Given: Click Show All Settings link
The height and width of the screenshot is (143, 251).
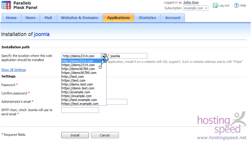Looking at the screenshot, I should [14, 70].
